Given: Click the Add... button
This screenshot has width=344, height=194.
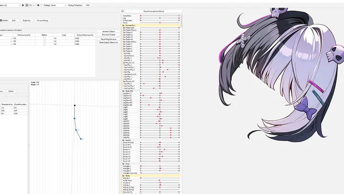Looking at the screenshot, I should [14, 20].
